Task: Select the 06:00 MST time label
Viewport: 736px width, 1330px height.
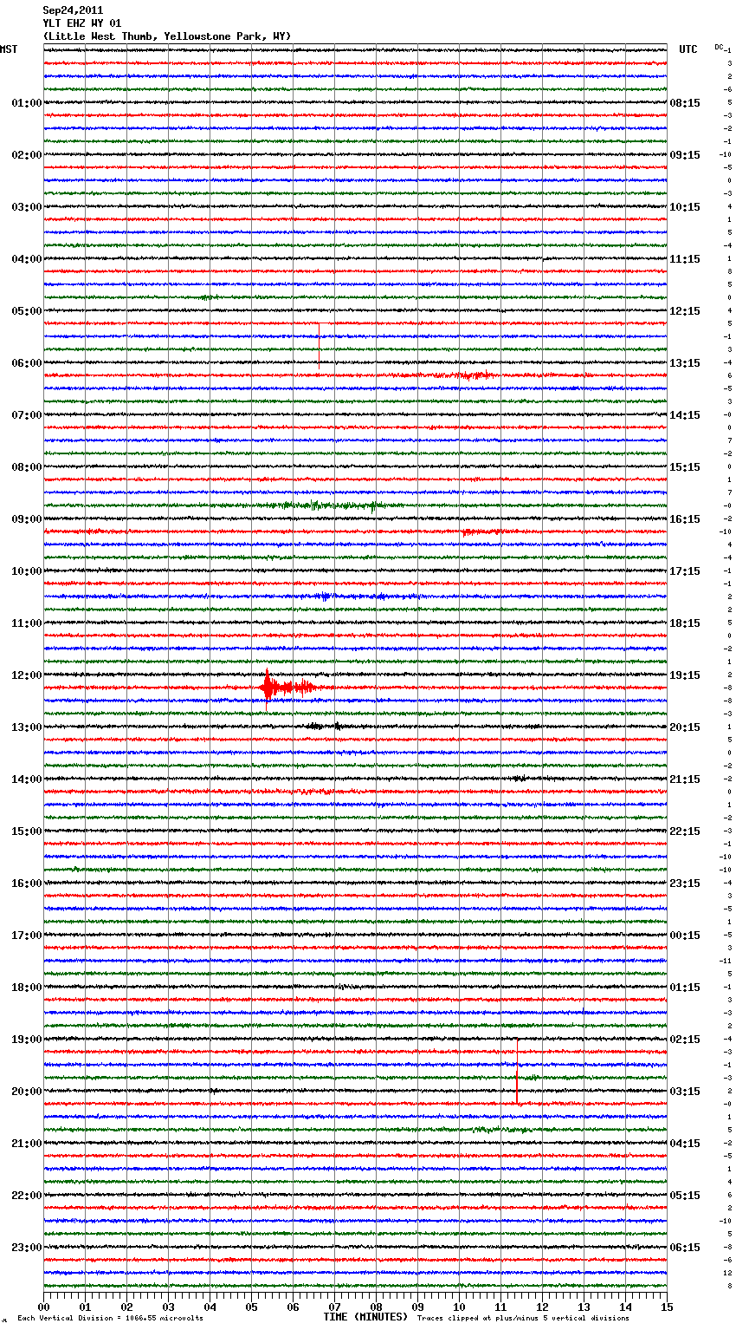Action: point(27,363)
